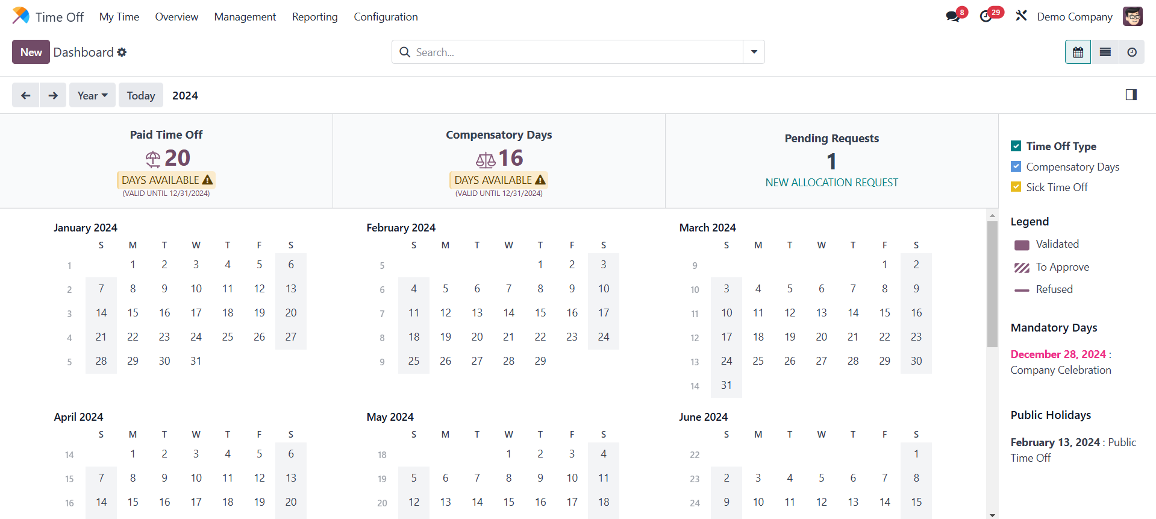Viewport: 1156px width, 519px height.
Task: Click the To Approve striped swatch
Action: (1022, 268)
